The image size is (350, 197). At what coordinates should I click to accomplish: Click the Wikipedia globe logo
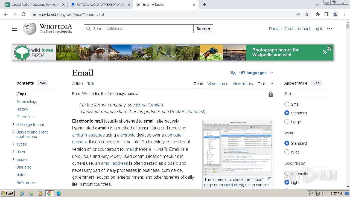tap(30, 29)
